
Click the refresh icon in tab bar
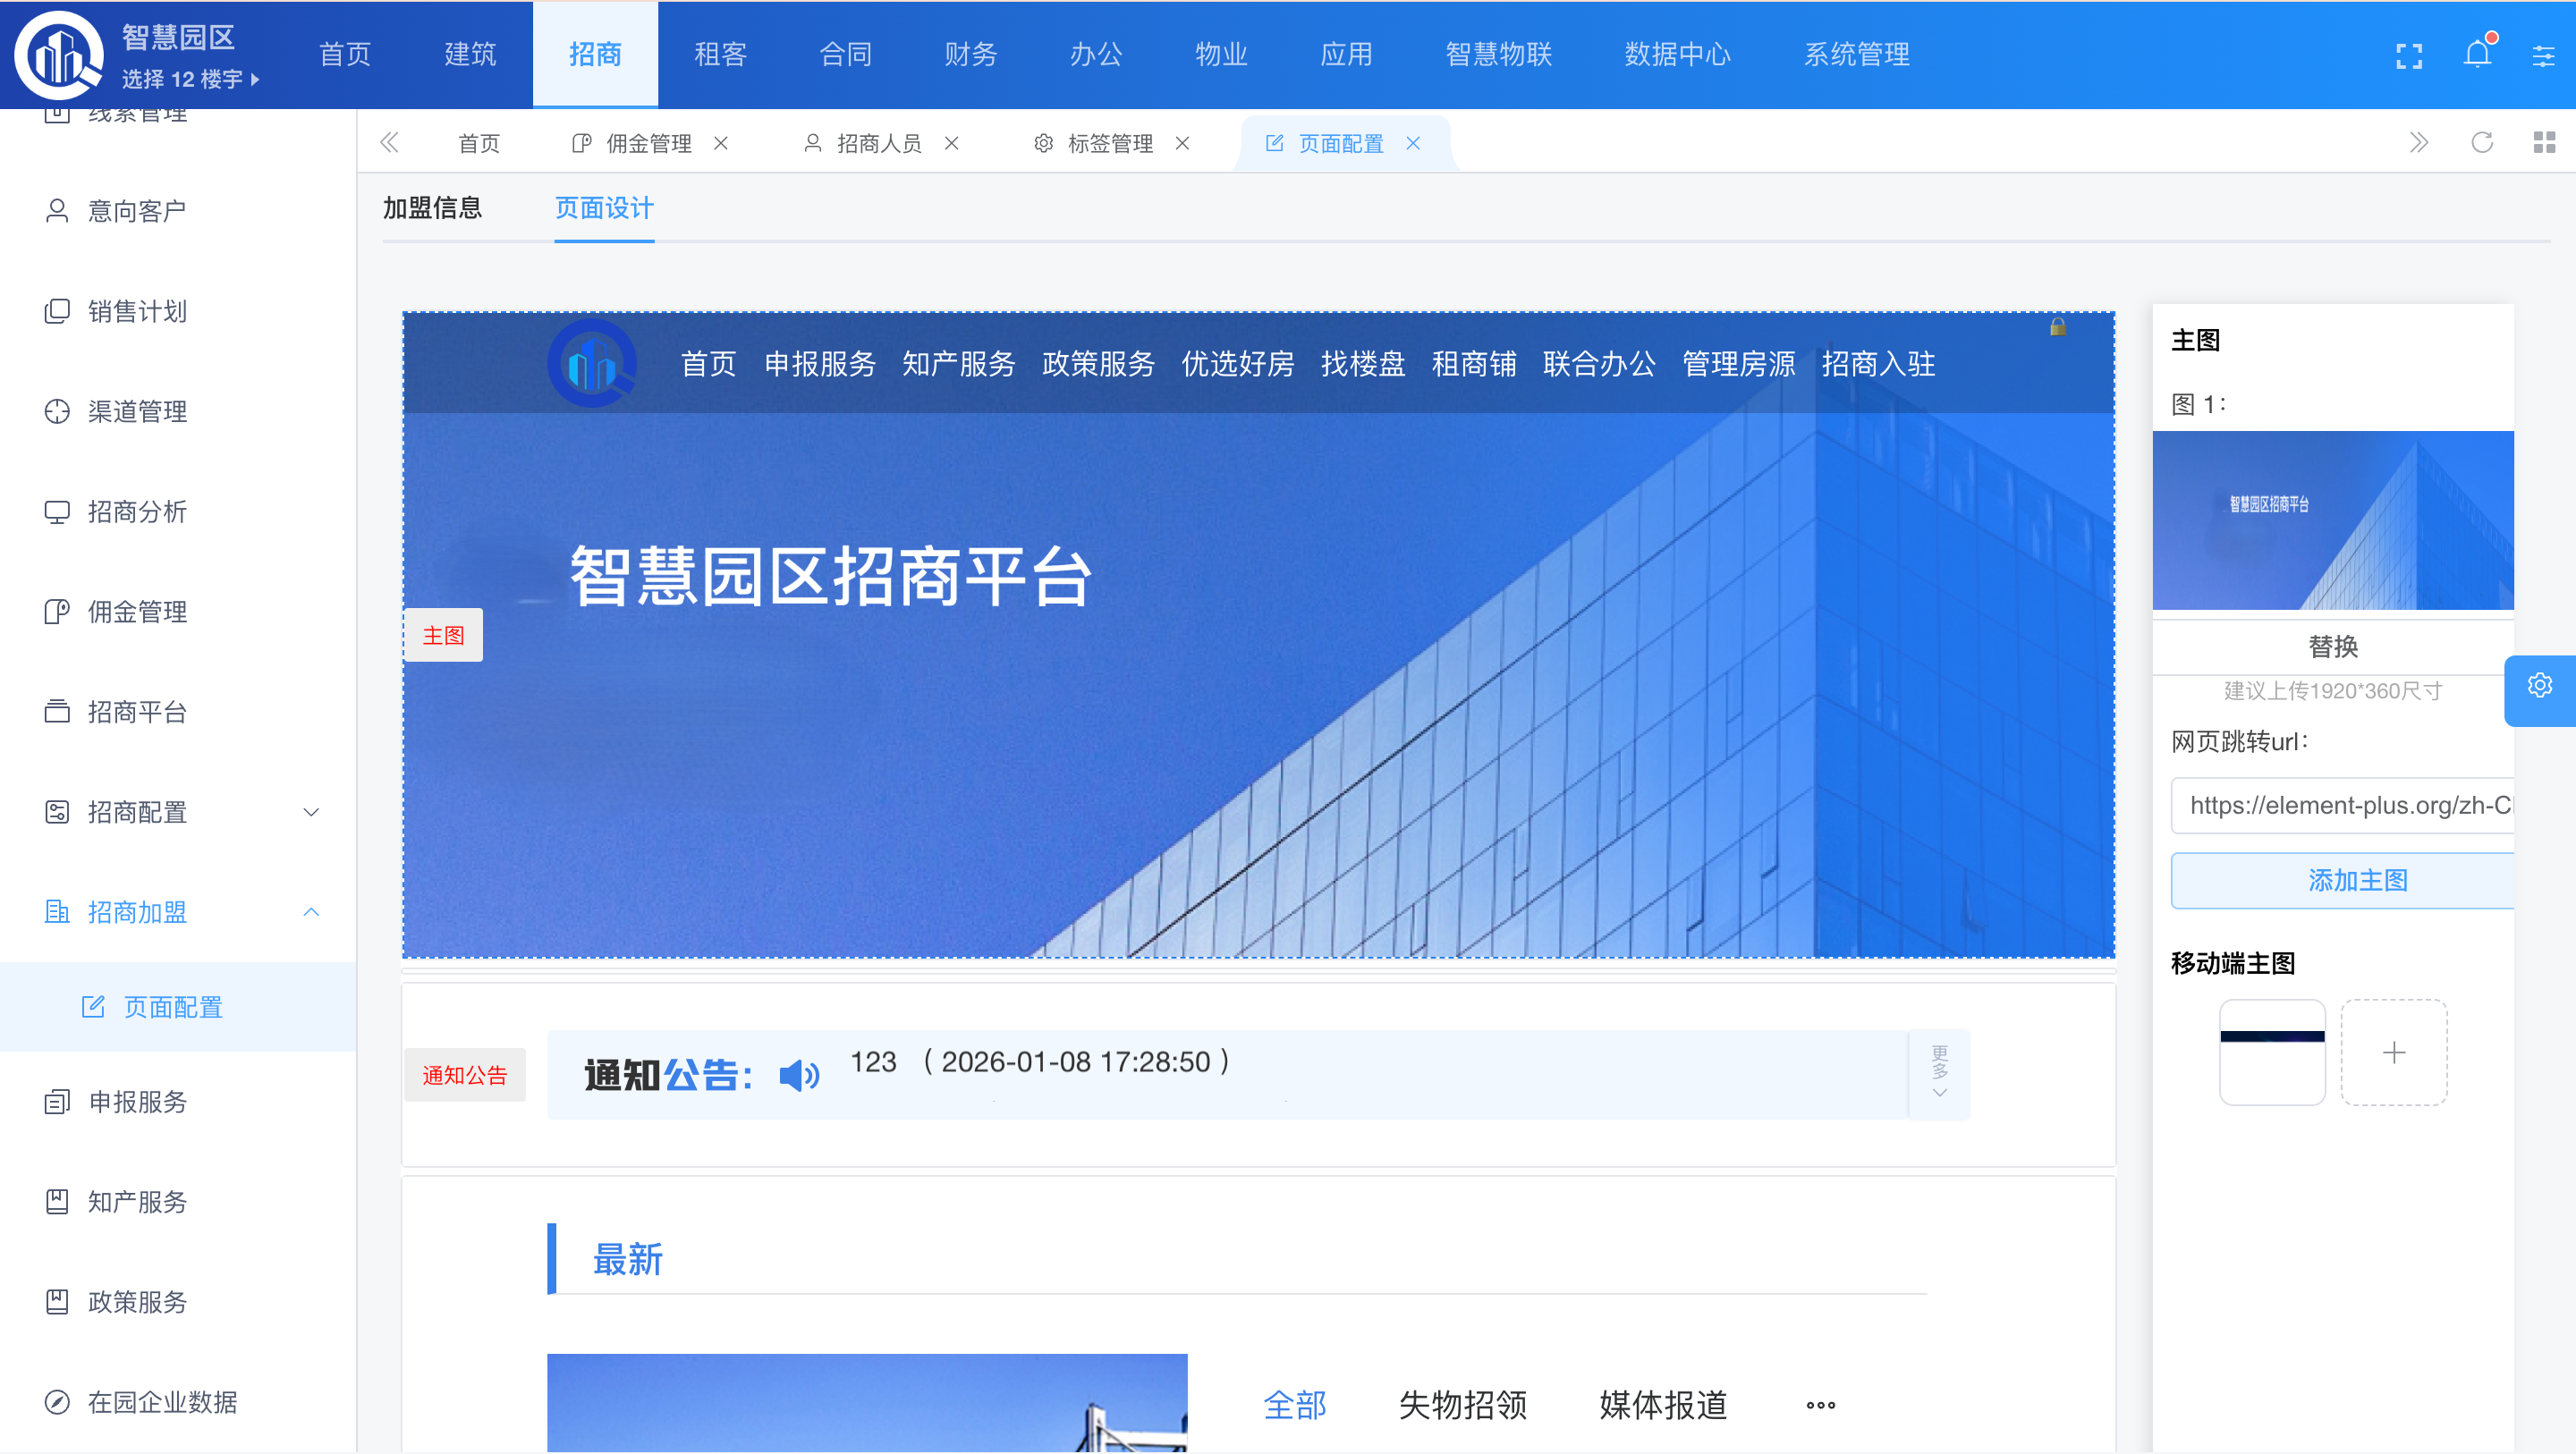[x=2482, y=143]
